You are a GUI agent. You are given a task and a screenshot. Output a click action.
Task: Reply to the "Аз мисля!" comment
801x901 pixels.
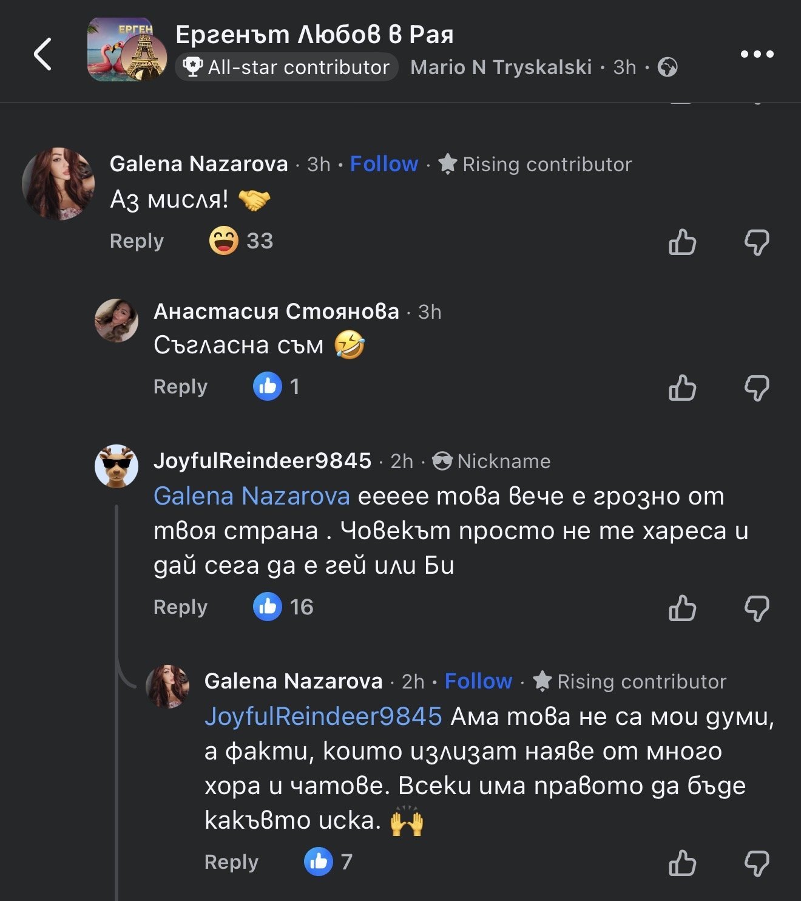click(137, 241)
